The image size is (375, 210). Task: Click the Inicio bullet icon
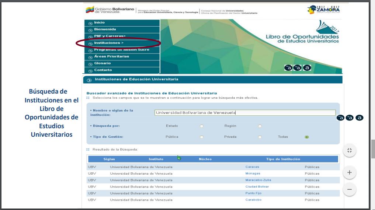tap(90, 24)
